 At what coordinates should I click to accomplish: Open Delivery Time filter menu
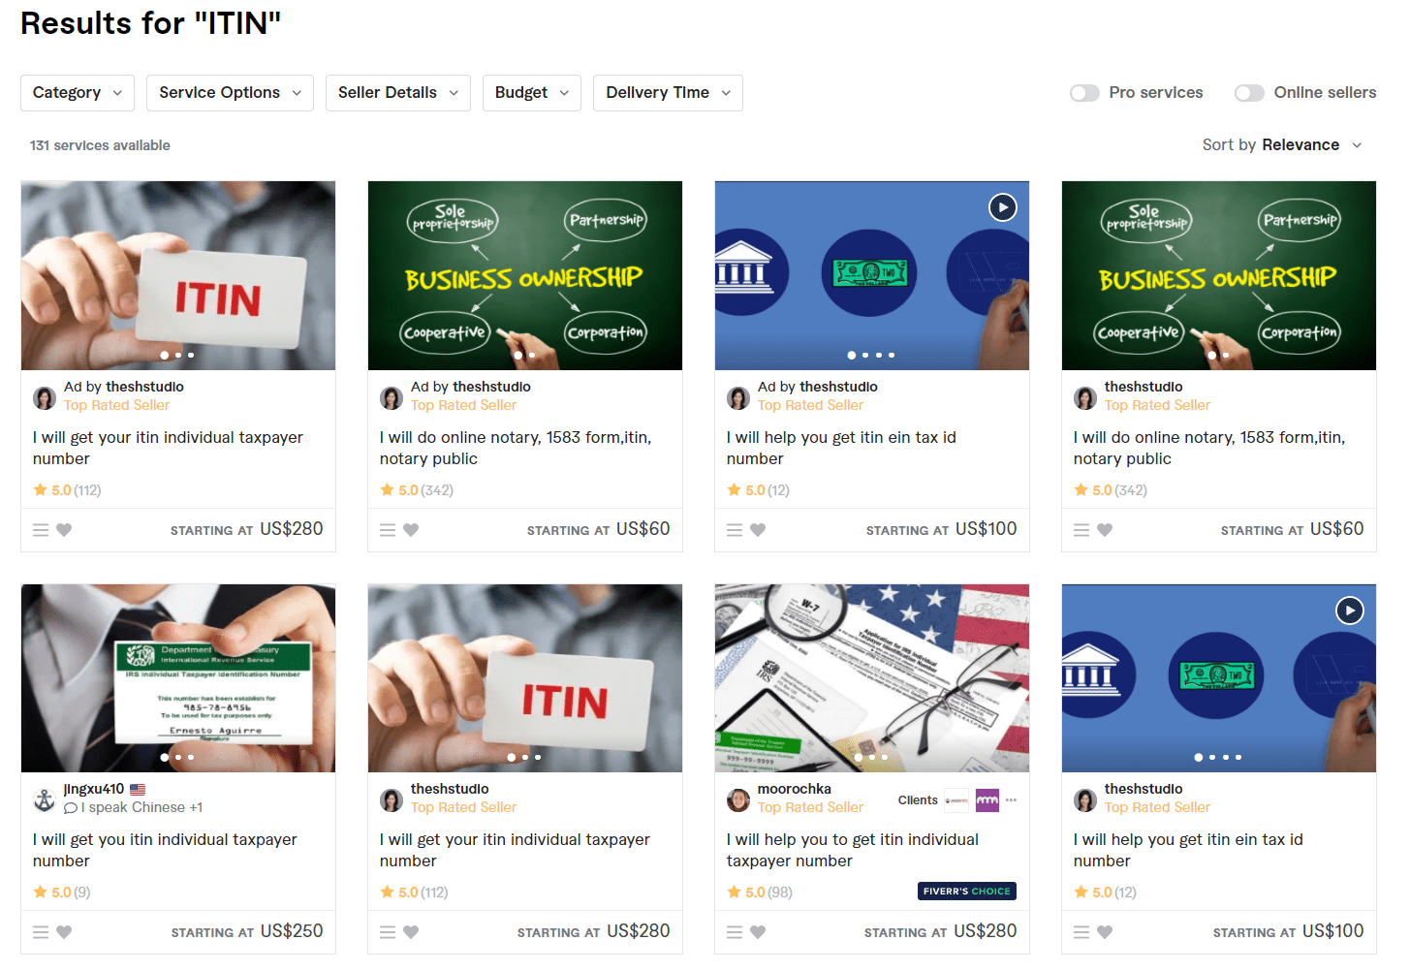tap(668, 93)
